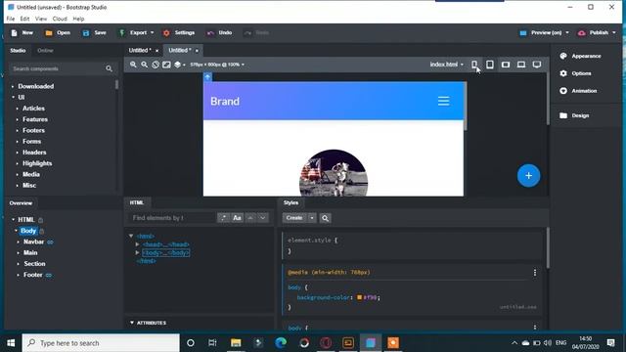626x352 pixels.
Task: Open the View menu
Action: (x=41, y=19)
